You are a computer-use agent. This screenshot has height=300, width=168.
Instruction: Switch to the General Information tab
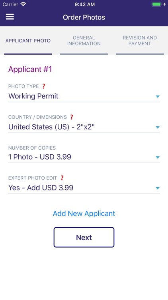pos(84,40)
